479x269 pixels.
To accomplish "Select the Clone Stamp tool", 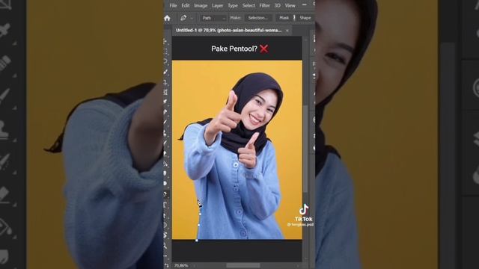I will point(165,133).
